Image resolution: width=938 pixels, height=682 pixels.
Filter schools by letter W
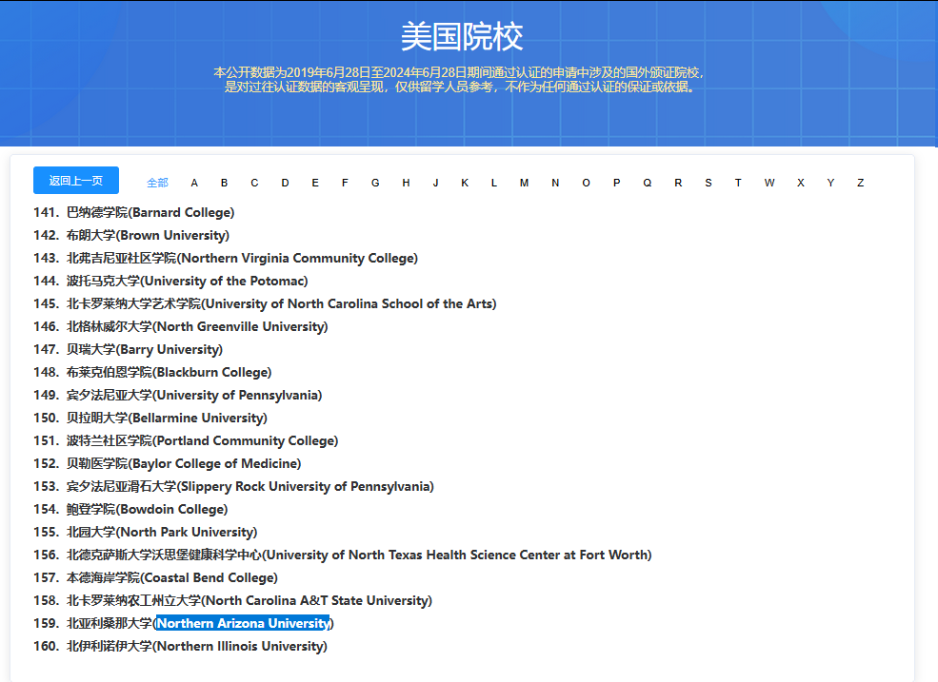click(x=769, y=183)
